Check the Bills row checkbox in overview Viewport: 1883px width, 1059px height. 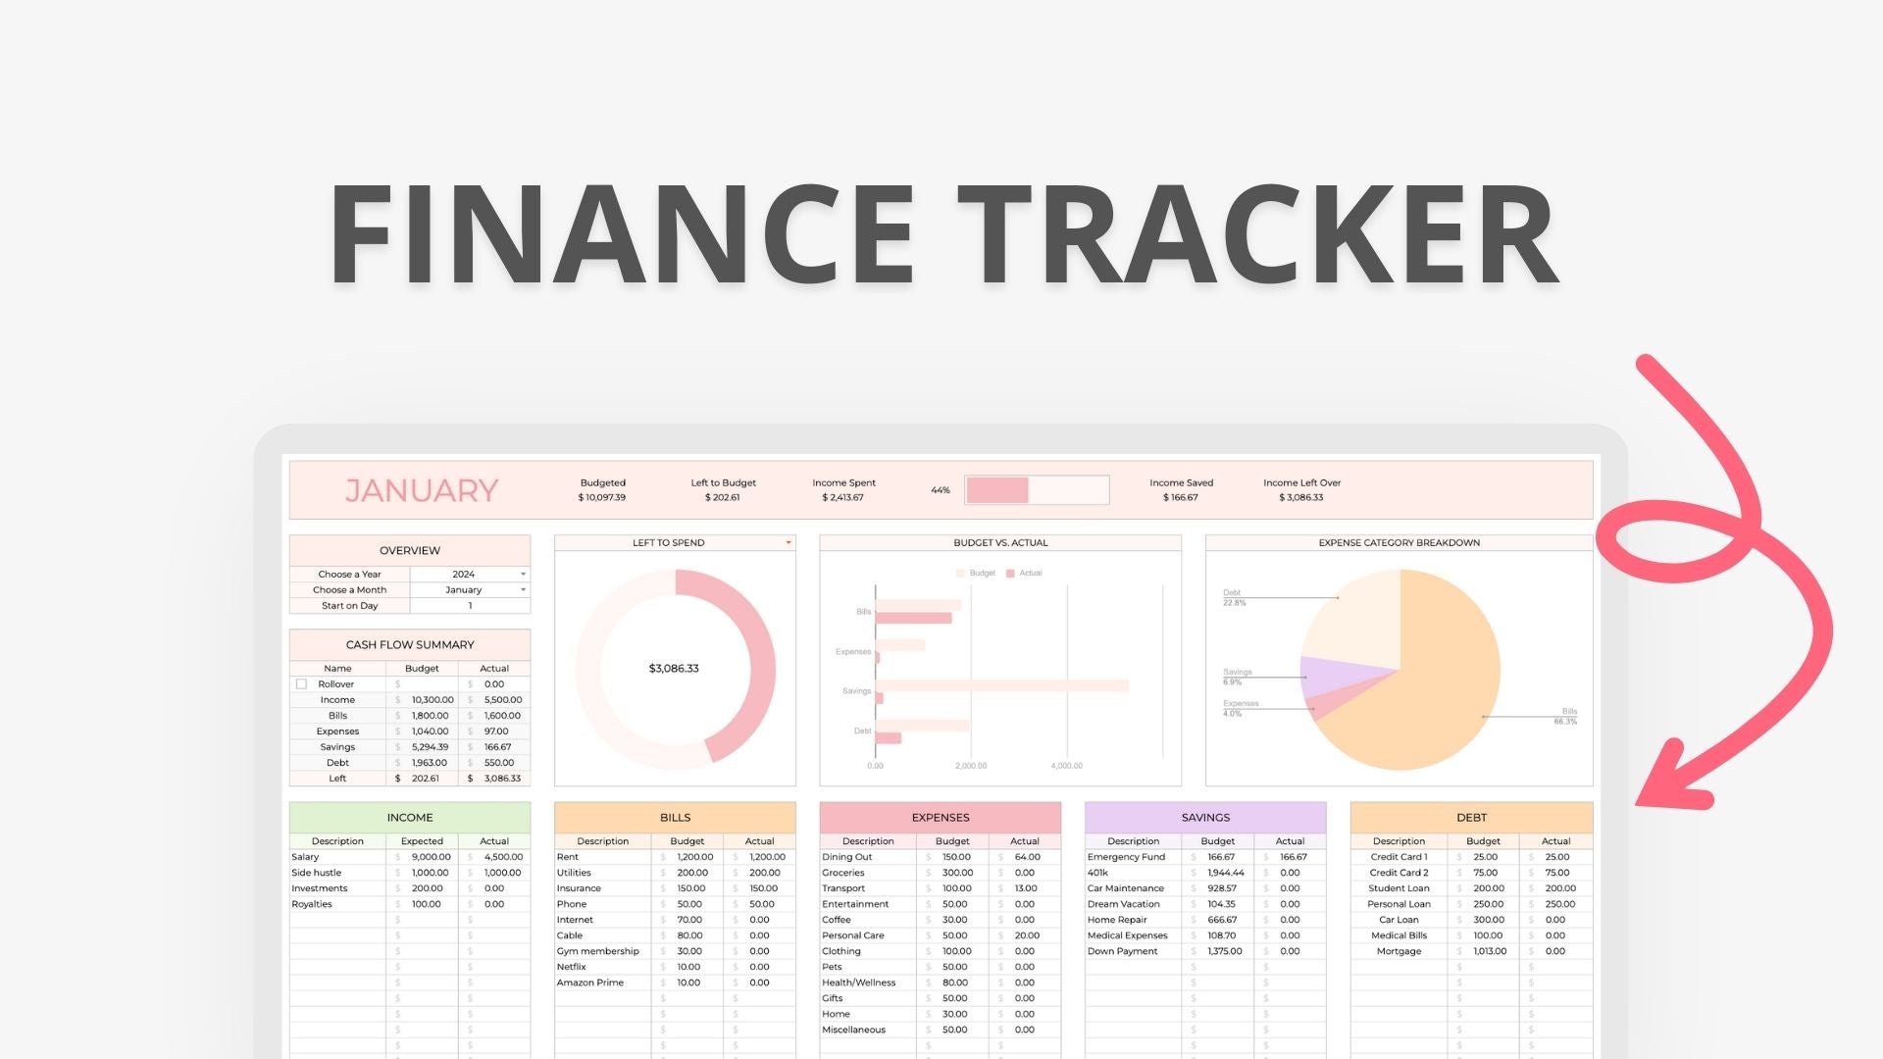[299, 715]
